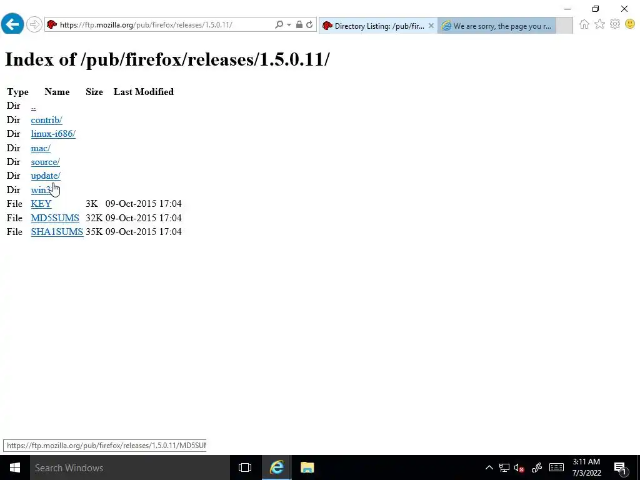The height and width of the screenshot is (480, 640).
Task: Click the smiley feedback icon
Action: (630, 24)
